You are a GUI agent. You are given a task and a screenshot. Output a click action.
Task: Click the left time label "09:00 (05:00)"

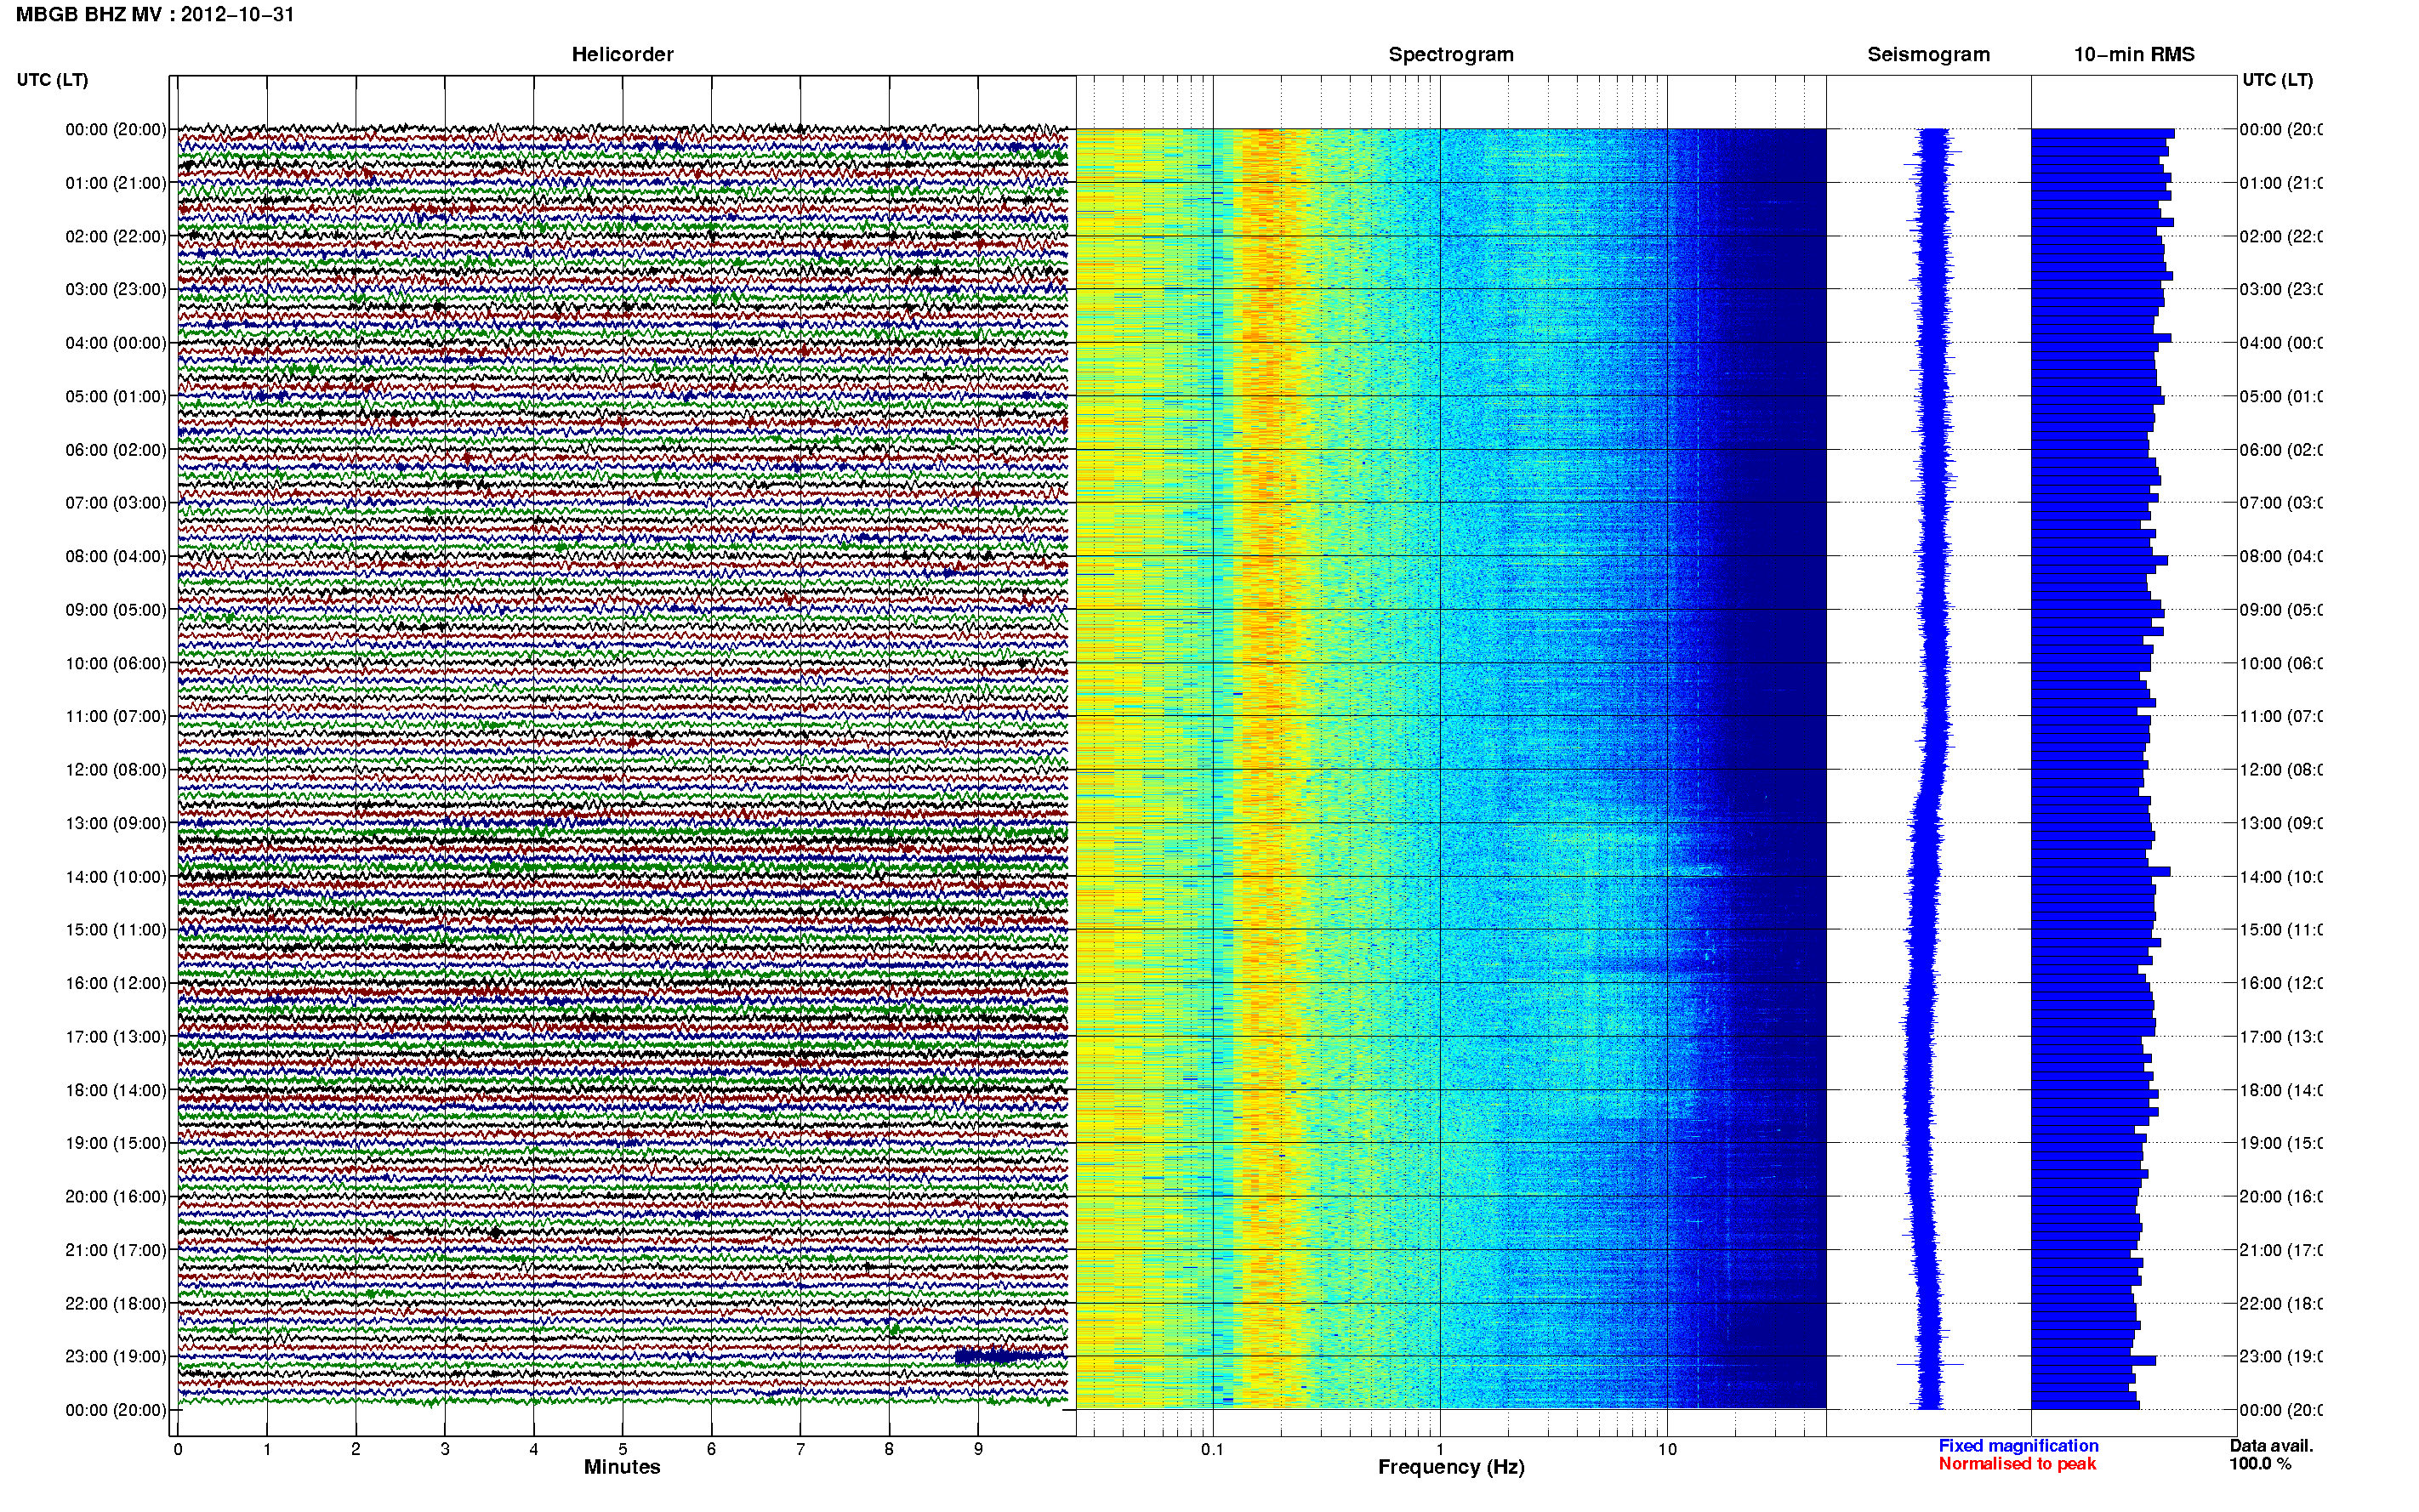(x=116, y=609)
